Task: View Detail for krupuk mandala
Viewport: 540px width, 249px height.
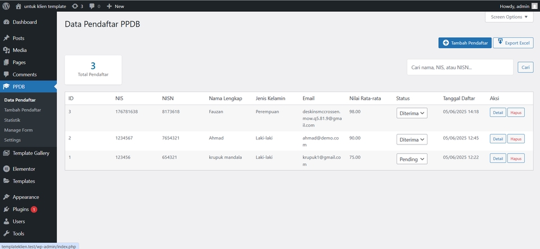Action: 498,158
